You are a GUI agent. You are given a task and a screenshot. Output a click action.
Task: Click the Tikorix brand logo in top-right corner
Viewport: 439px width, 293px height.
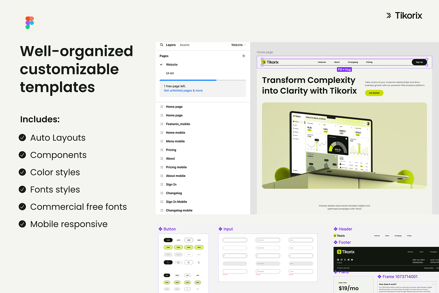(404, 15)
